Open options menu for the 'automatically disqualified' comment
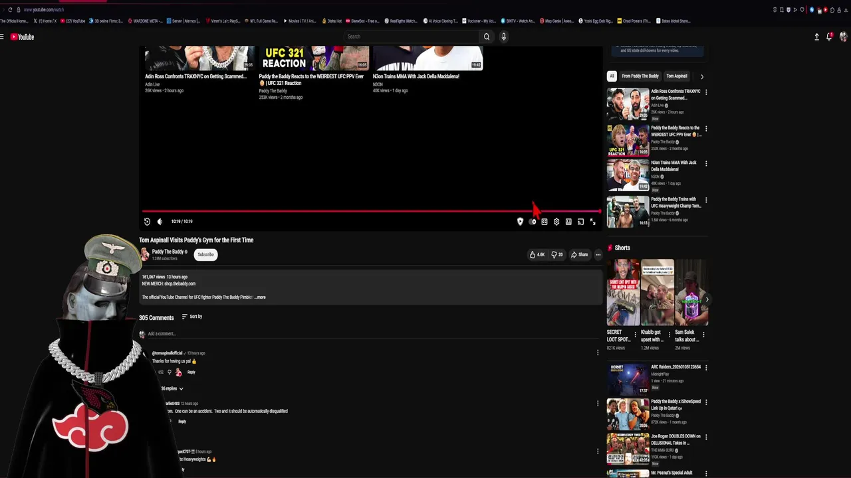 (598, 403)
